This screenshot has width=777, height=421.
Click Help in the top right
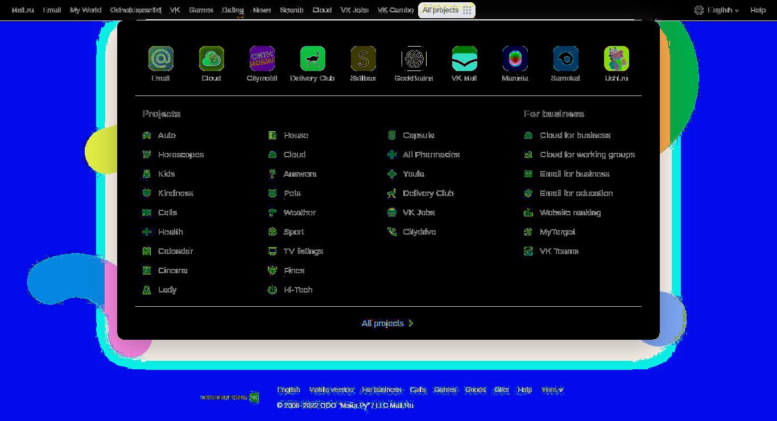(x=758, y=10)
